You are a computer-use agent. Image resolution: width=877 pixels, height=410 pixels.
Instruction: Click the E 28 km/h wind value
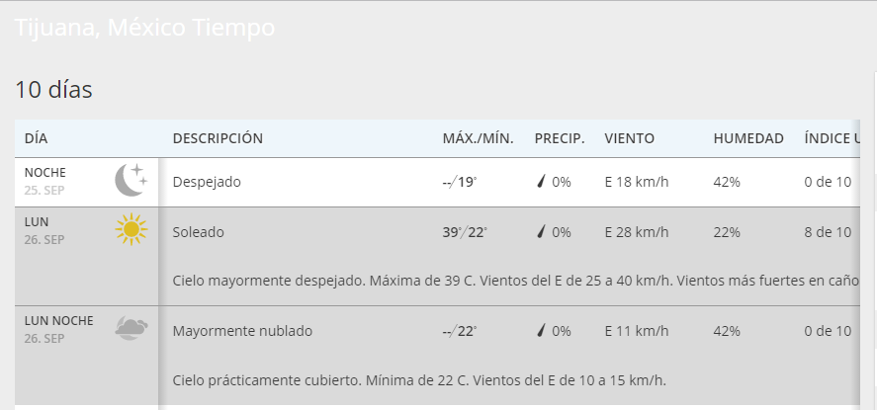[638, 232]
